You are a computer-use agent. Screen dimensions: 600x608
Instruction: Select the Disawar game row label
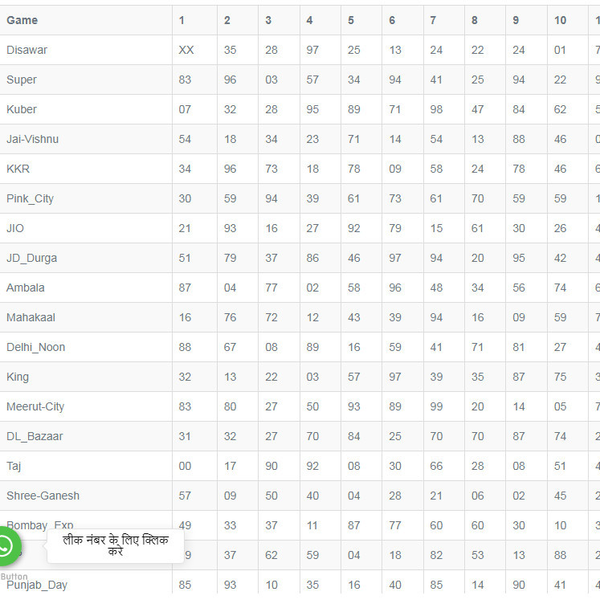27,50
